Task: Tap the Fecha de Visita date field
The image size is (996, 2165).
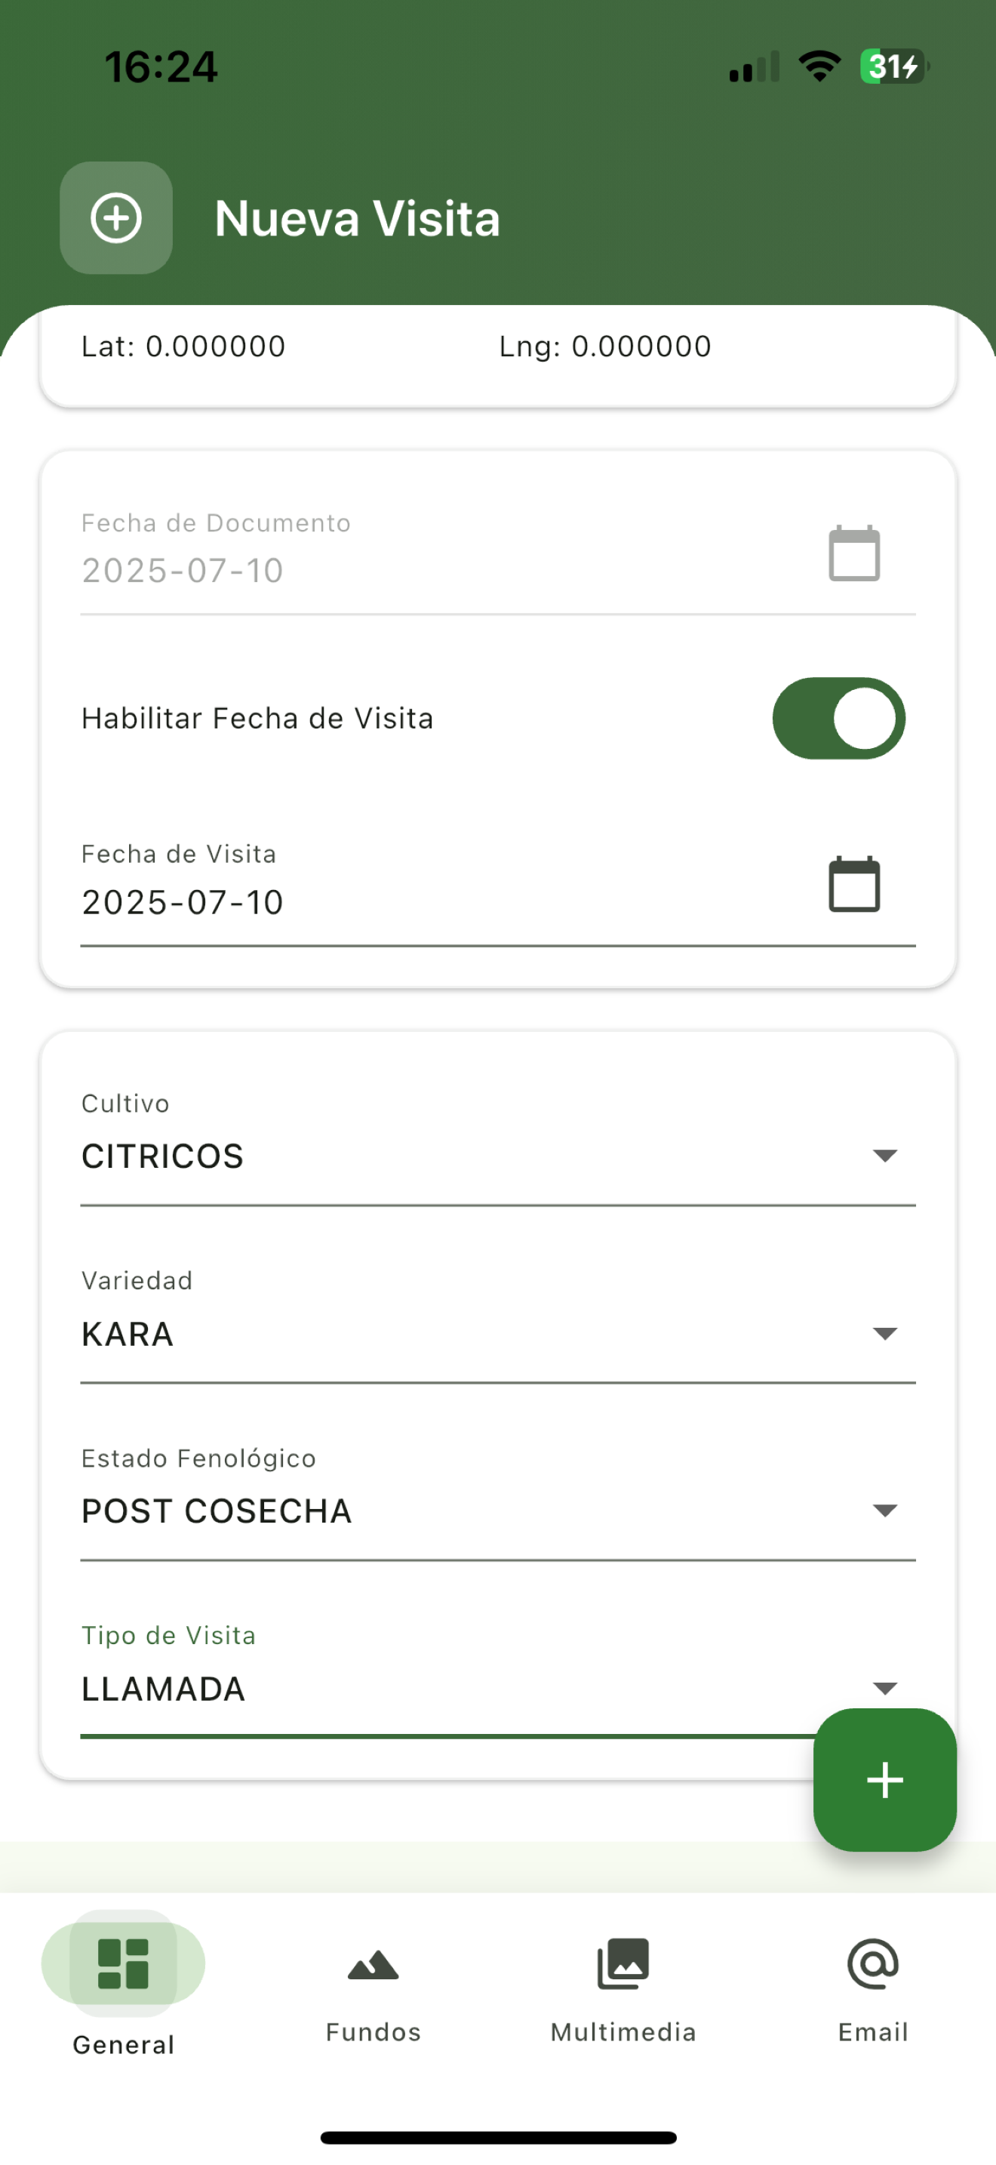Action: (x=498, y=889)
